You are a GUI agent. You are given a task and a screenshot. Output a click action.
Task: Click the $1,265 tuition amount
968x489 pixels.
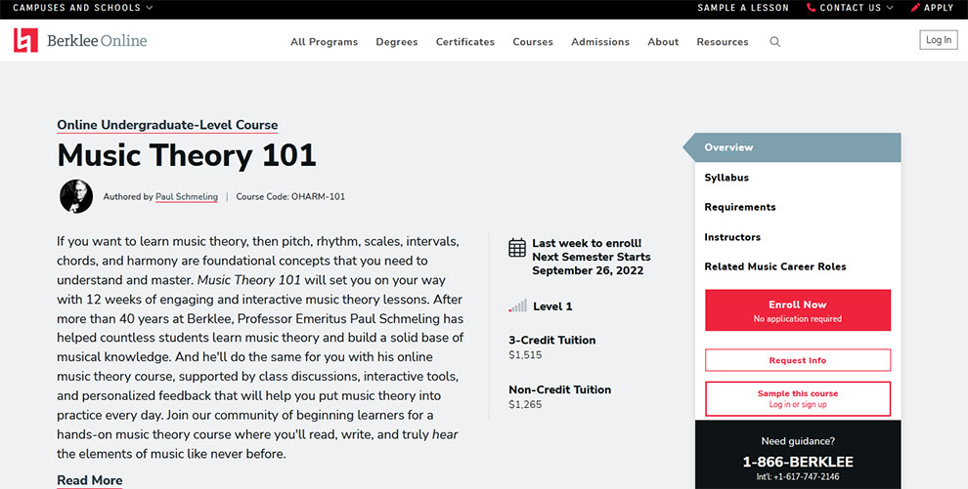525,405
